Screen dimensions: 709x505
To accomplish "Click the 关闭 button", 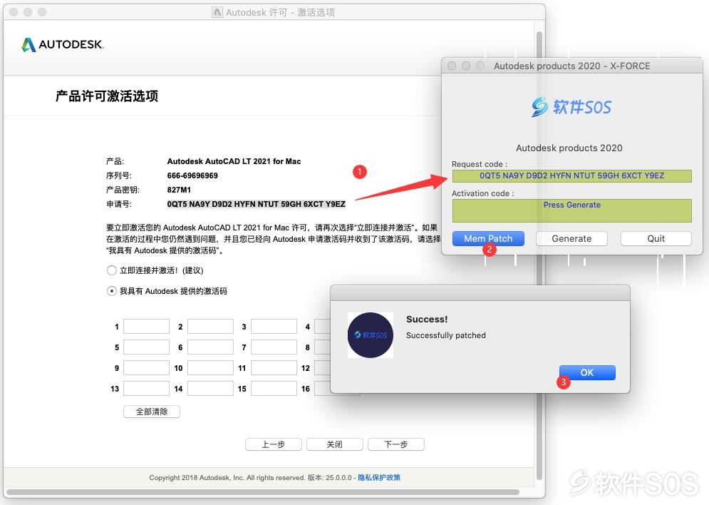I will pyautogui.click(x=335, y=444).
